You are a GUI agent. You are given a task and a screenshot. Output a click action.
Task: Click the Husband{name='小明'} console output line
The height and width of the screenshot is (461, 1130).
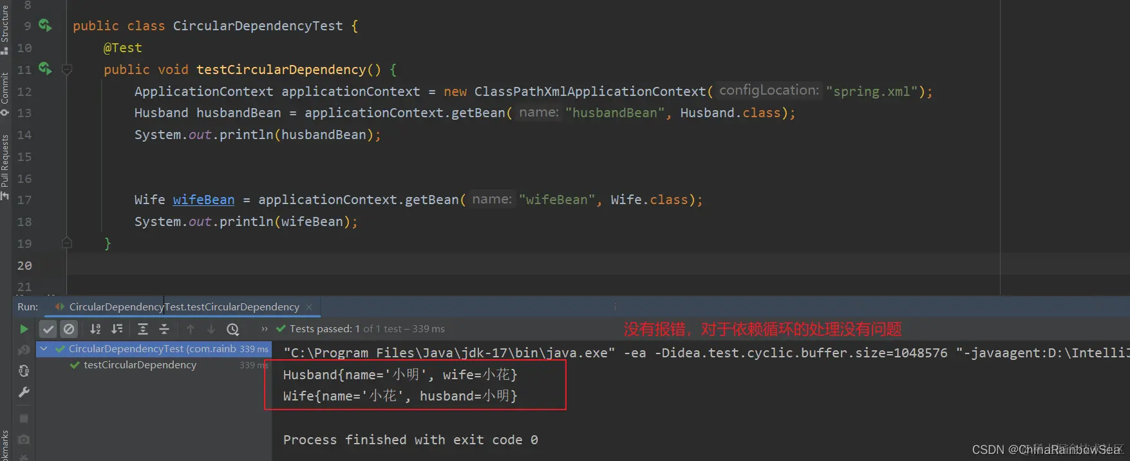400,375
